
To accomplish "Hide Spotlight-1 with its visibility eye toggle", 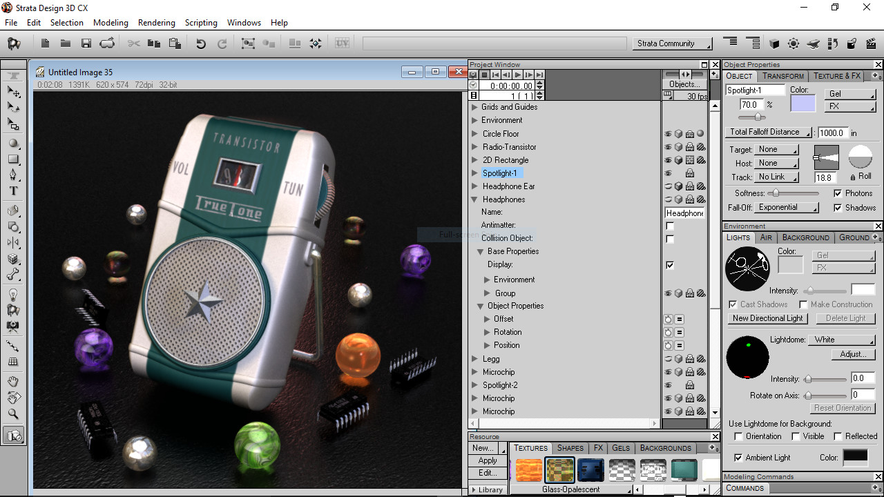I will pyautogui.click(x=667, y=173).
